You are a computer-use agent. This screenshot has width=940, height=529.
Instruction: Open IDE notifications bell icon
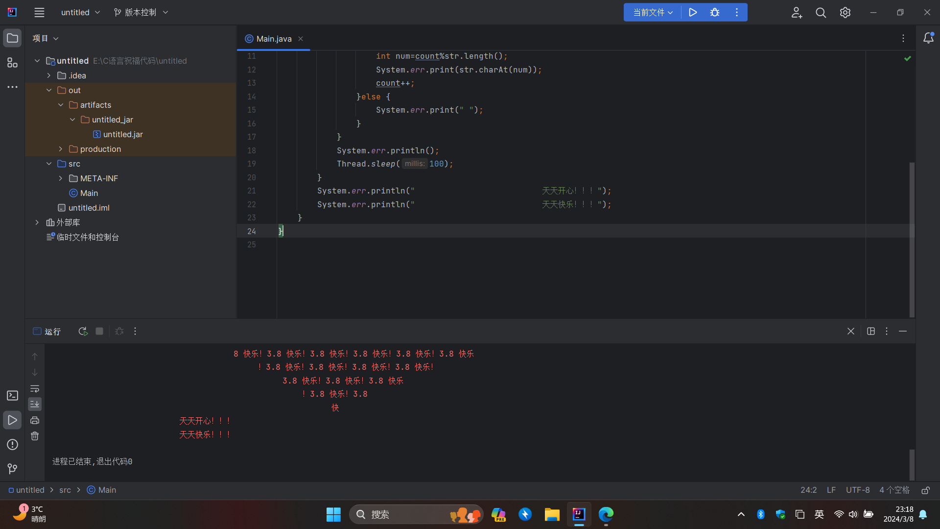(x=928, y=38)
